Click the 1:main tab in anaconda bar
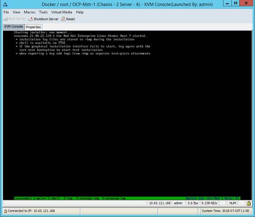 [39, 198]
